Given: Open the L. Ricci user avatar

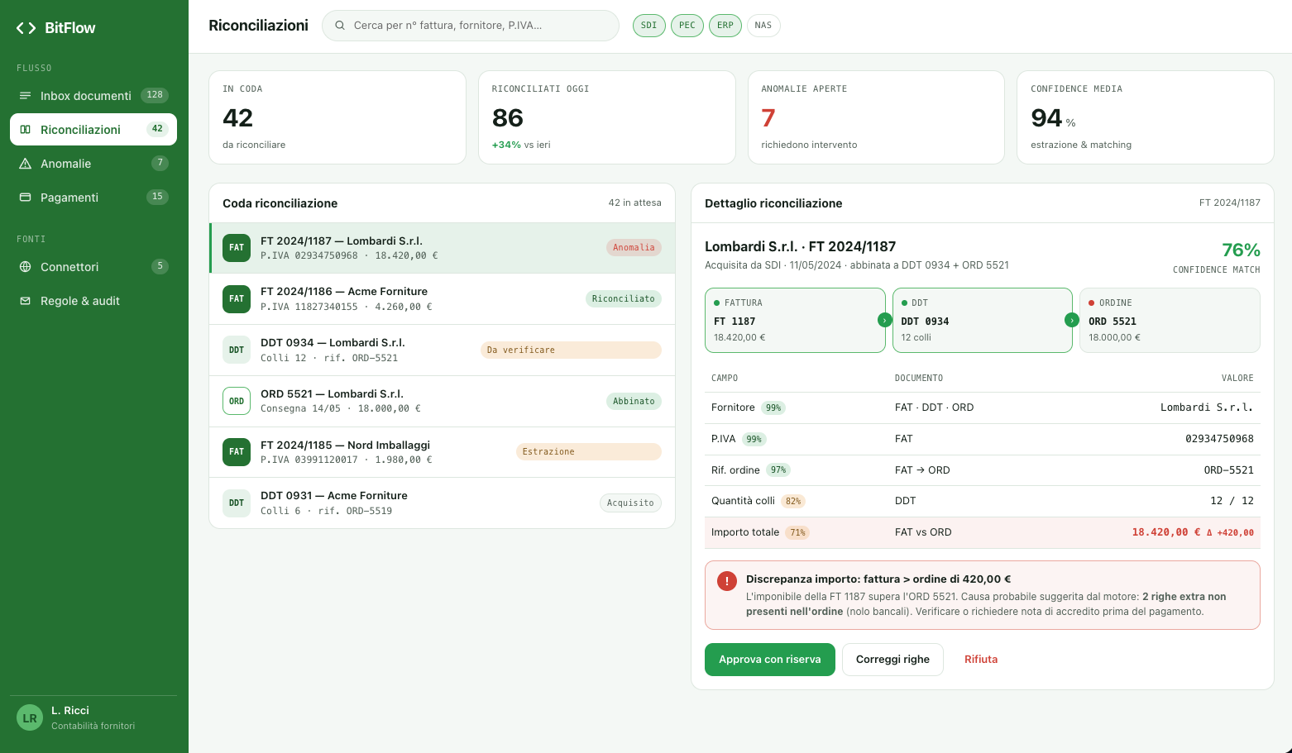Looking at the screenshot, I should pyautogui.click(x=30, y=718).
